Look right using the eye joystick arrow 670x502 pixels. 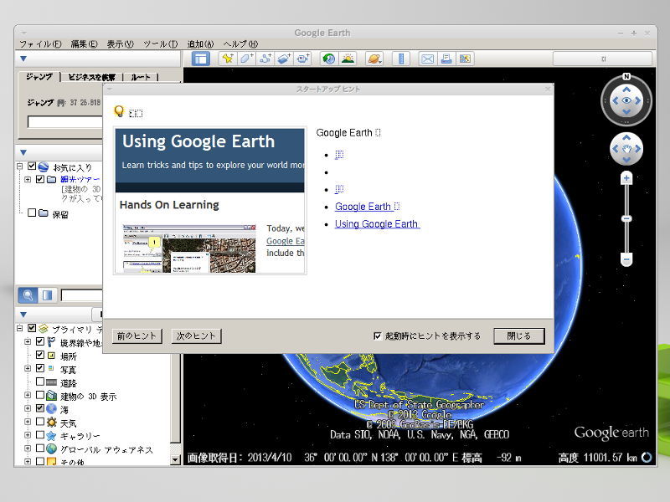[x=638, y=100]
